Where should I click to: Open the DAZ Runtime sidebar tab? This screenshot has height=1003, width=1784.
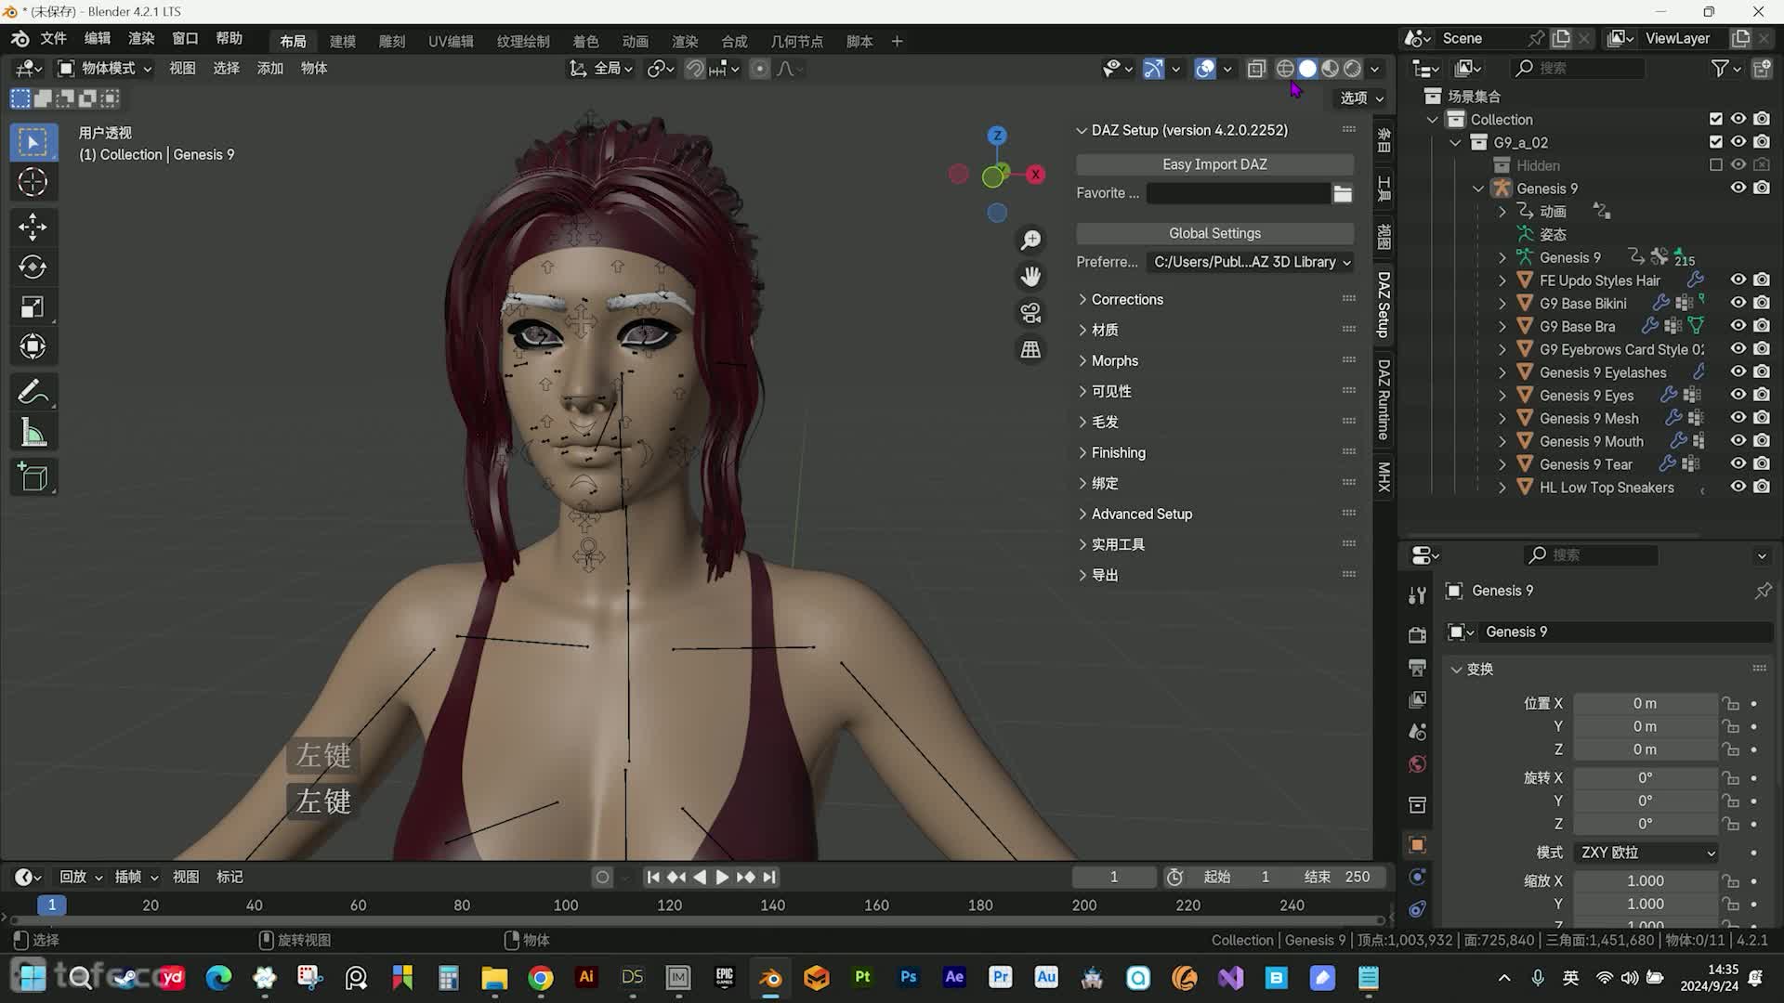click(1384, 399)
